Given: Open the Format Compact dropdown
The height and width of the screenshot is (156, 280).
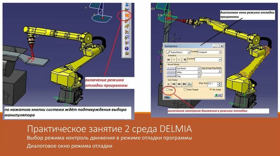Looking at the screenshot, I should (x=220, y=52).
